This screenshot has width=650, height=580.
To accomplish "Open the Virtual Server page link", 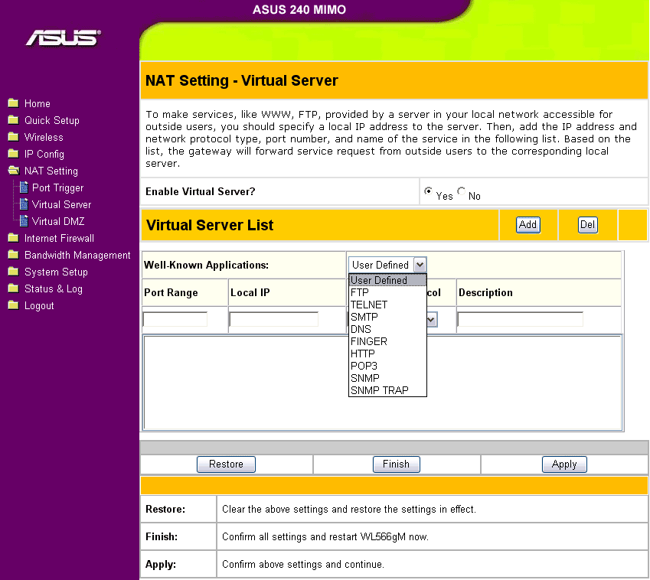I will click(x=61, y=204).
